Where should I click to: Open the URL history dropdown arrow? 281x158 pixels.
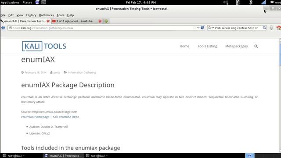[198, 28]
